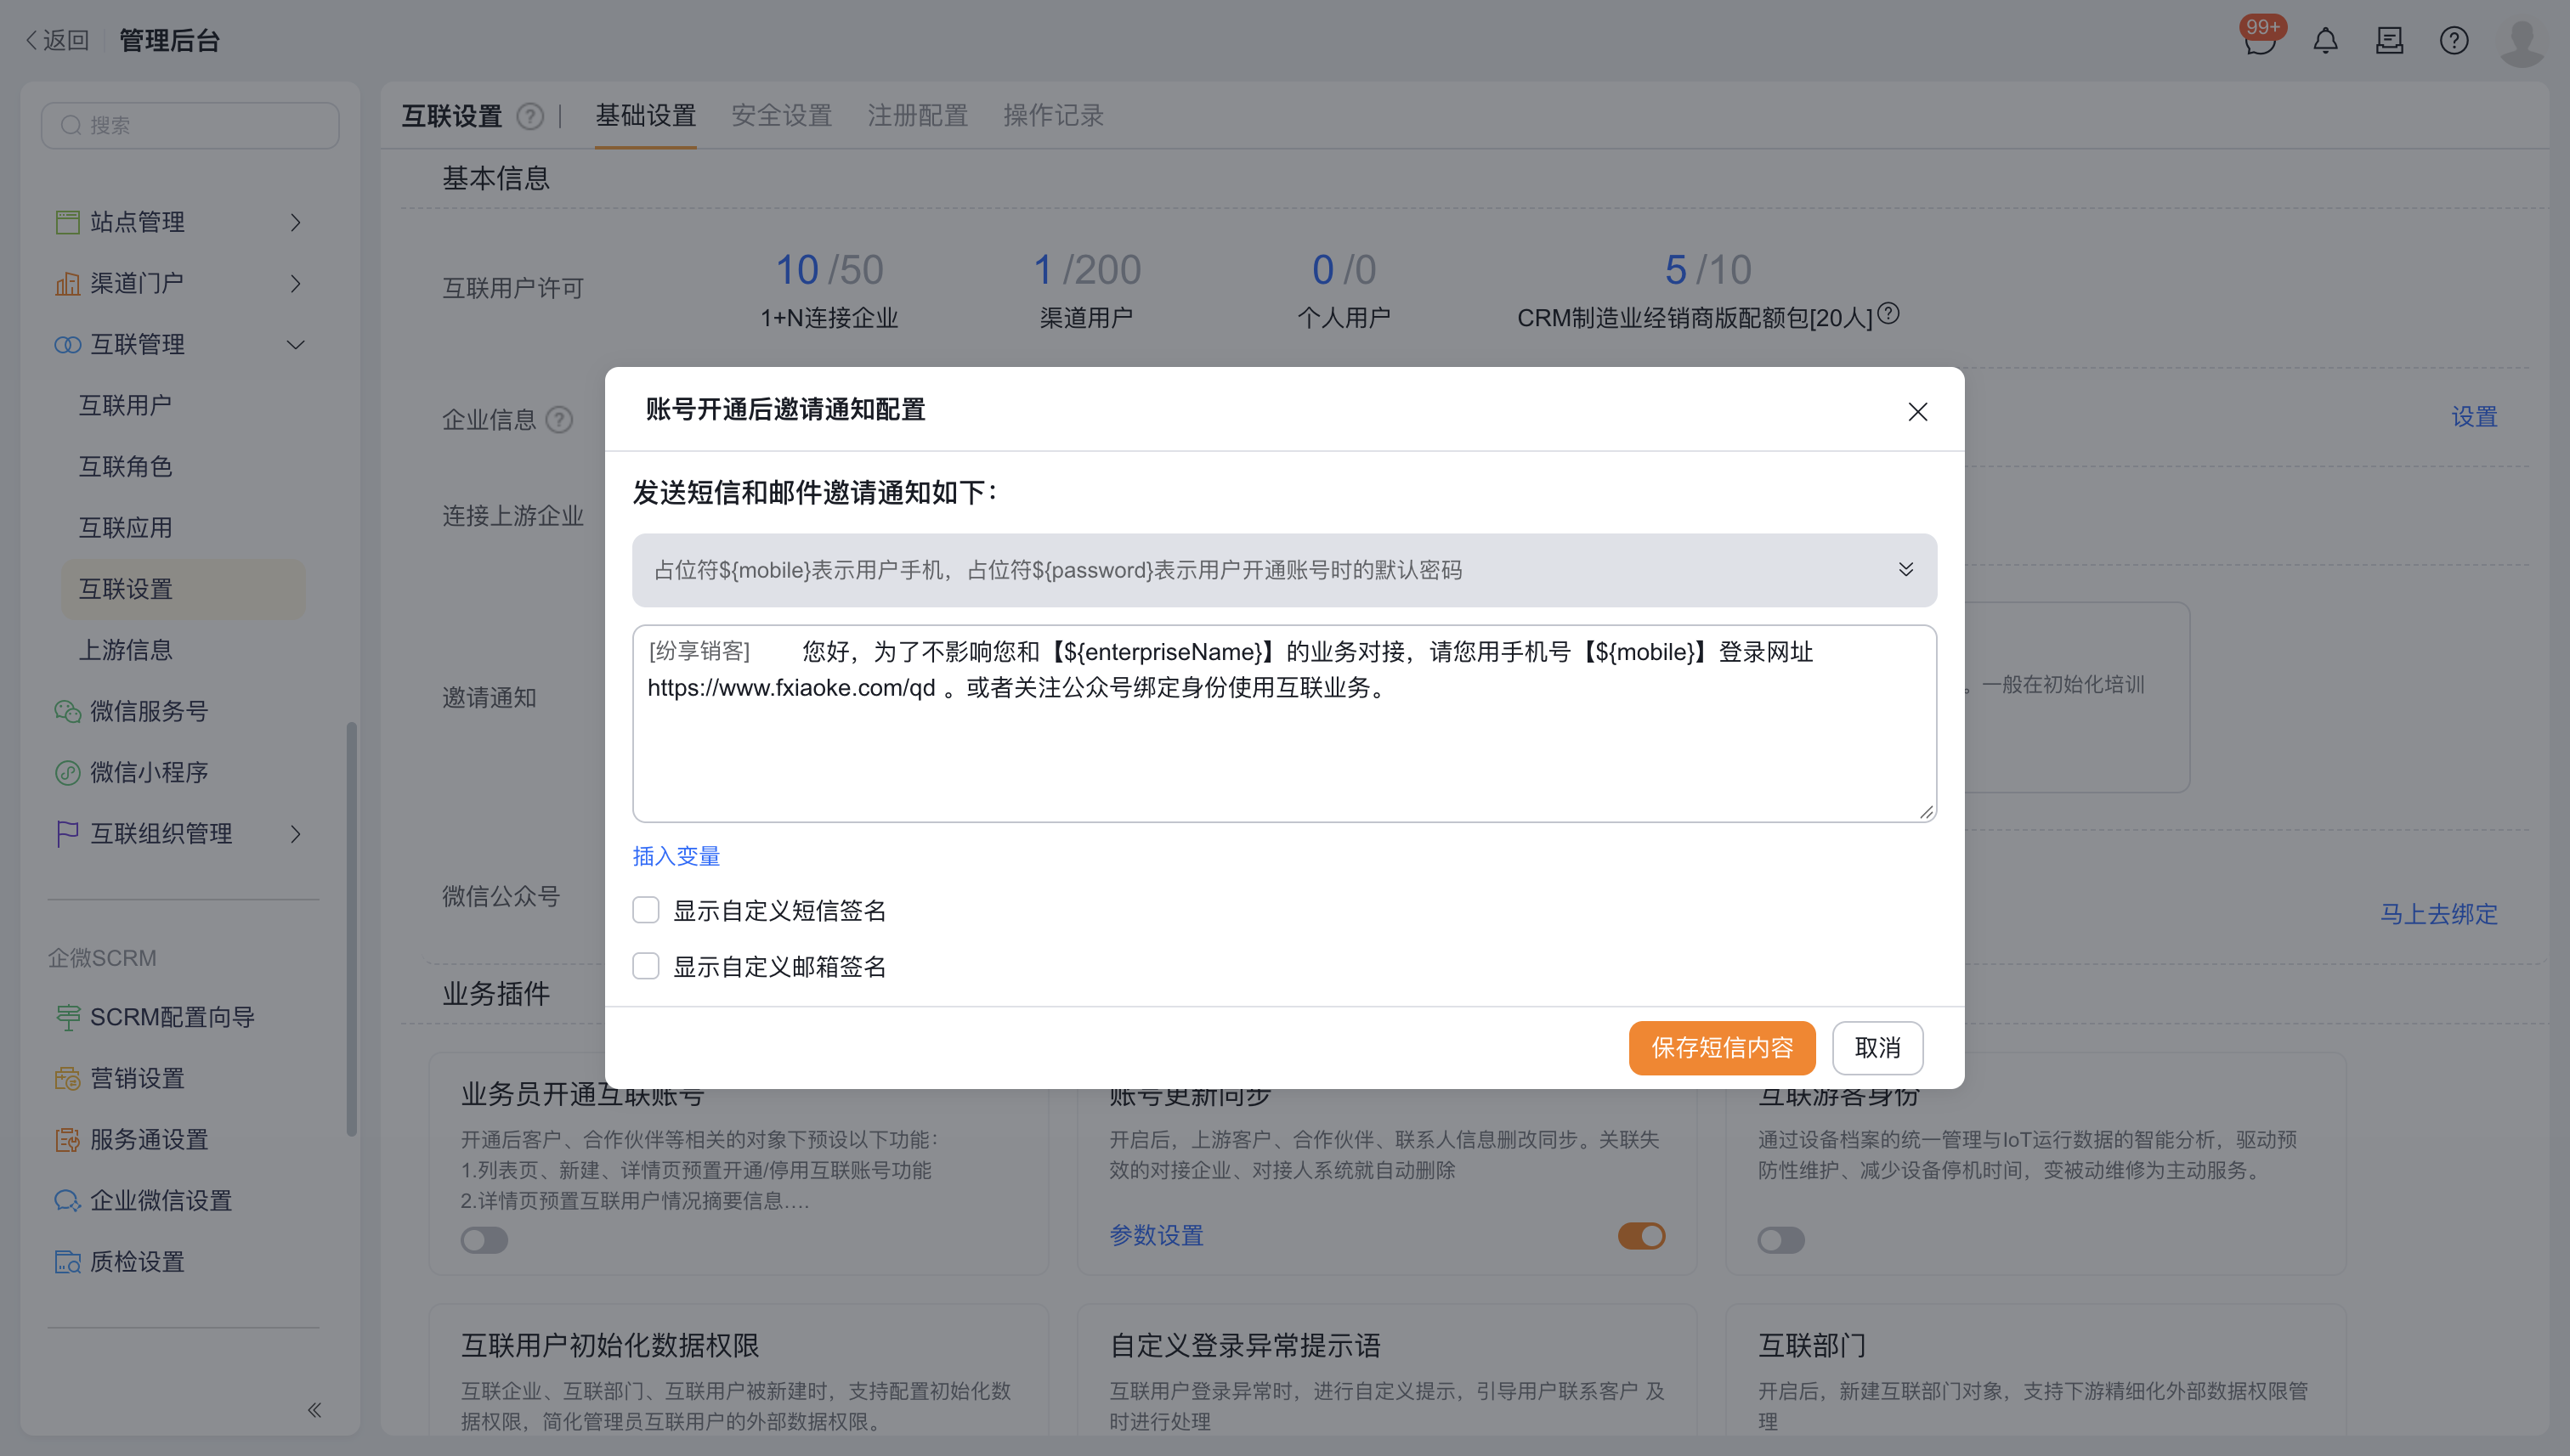Click 参数设置 link

click(x=1157, y=1235)
